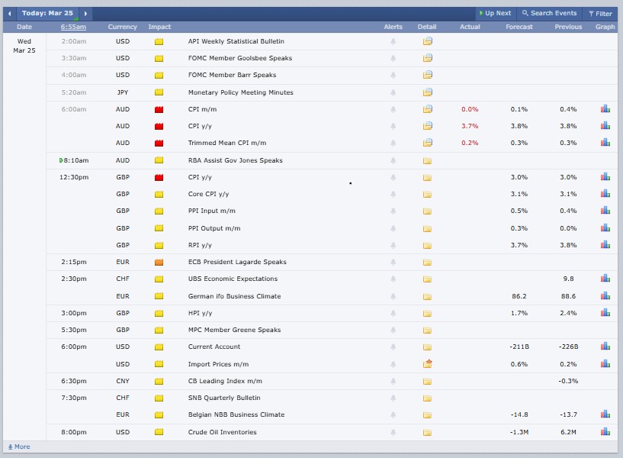The image size is (623, 458).
Task: Toggle alert bell for FOMC Member Goolsbee Speaks
Action: point(393,58)
